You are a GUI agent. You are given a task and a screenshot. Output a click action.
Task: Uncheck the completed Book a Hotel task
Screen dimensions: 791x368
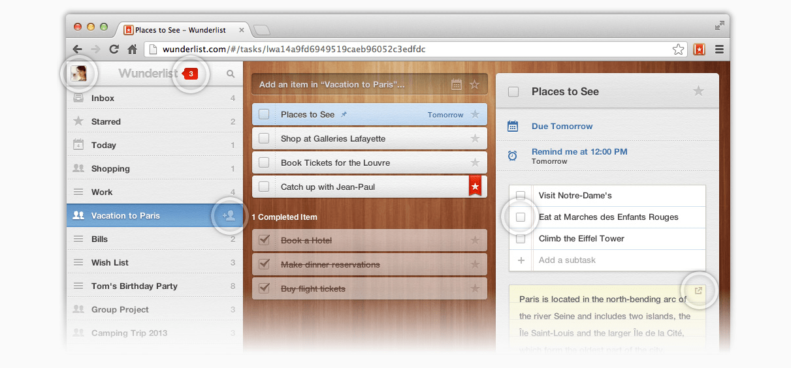264,240
